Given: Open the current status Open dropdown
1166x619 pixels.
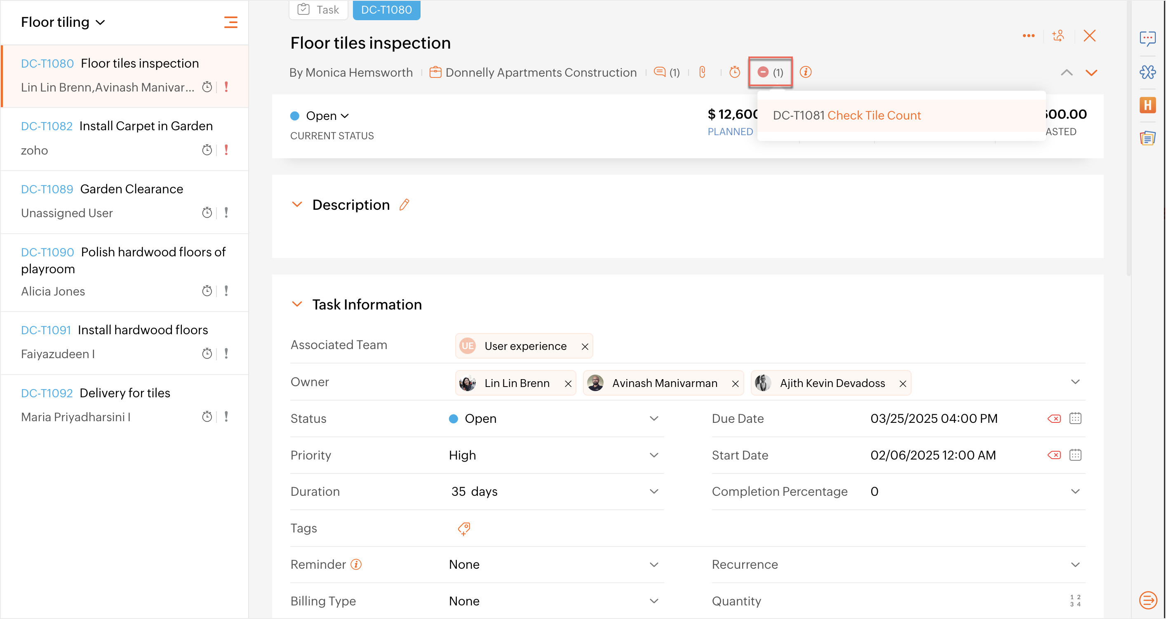Looking at the screenshot, I should click(328, 116).
